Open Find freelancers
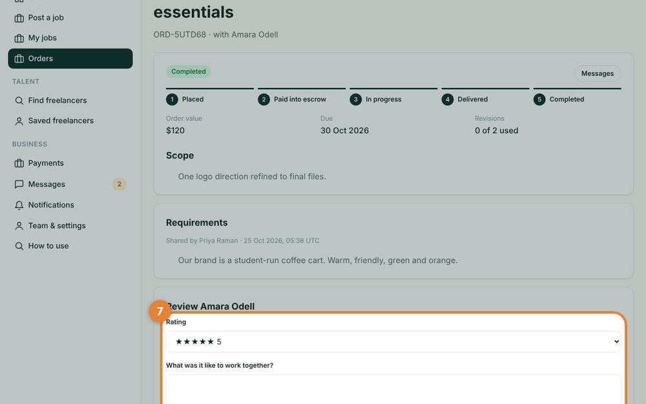Viewport: 646px width, 404px height. click(70, 101)
